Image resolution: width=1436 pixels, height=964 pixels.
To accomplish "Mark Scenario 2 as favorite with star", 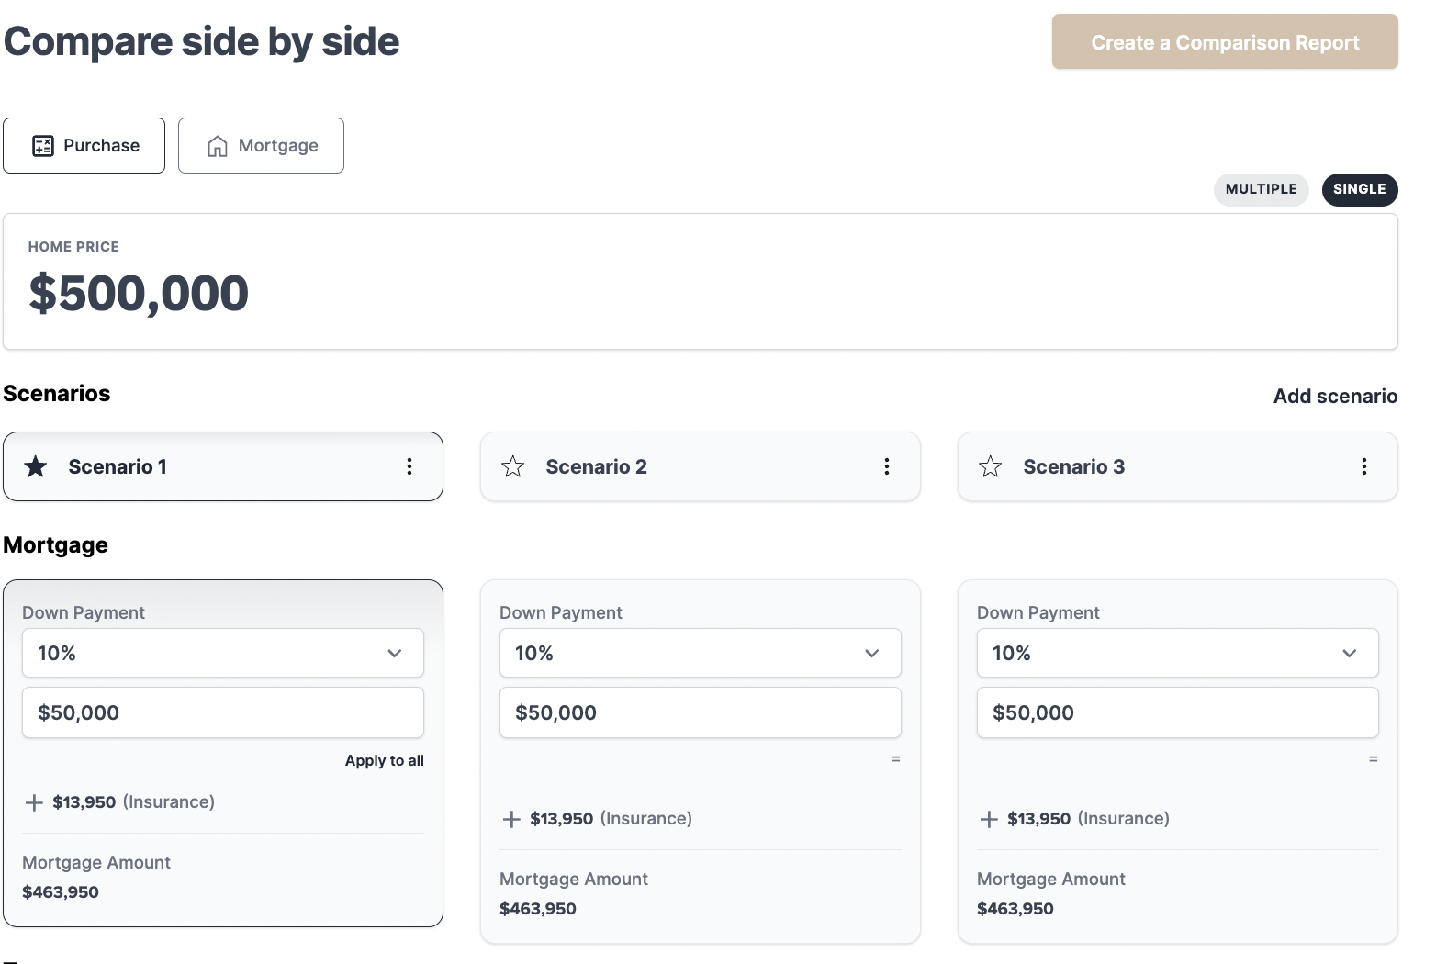I will tap(512, 466).
